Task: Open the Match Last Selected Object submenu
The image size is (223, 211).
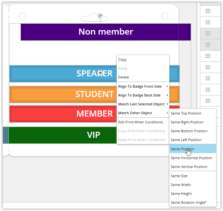Action: coord(143,104)
